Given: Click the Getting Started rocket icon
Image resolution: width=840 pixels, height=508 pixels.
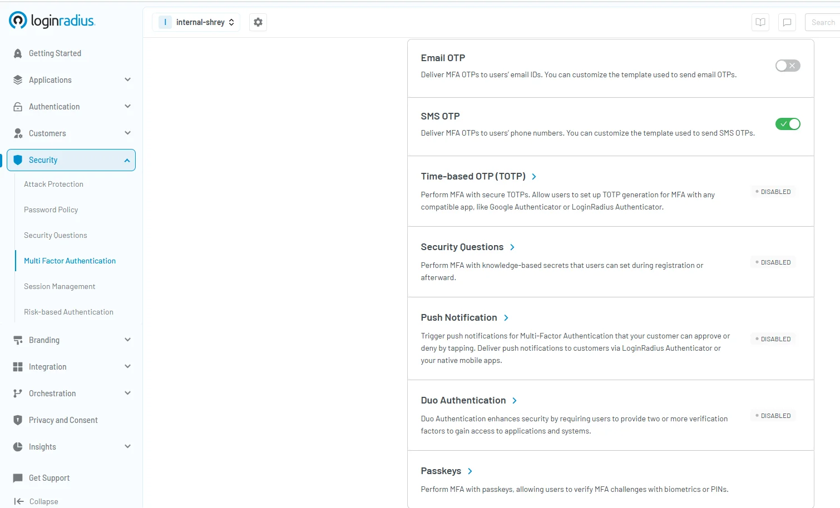Looking at the screenshot, I should pos(18,53).
